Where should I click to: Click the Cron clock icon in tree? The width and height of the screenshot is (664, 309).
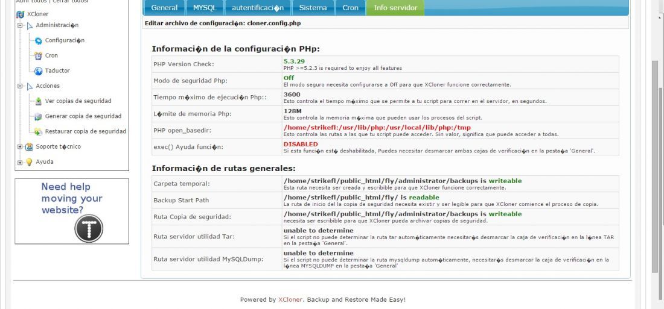[38, 56]
